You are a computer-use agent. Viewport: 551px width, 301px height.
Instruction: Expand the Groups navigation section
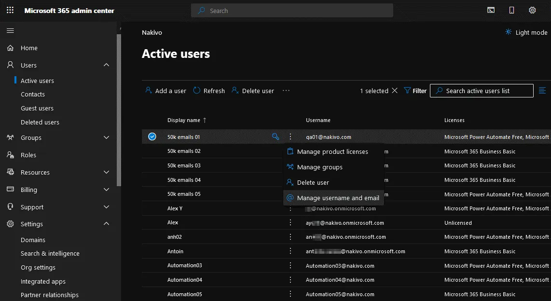tap(107, 137)
